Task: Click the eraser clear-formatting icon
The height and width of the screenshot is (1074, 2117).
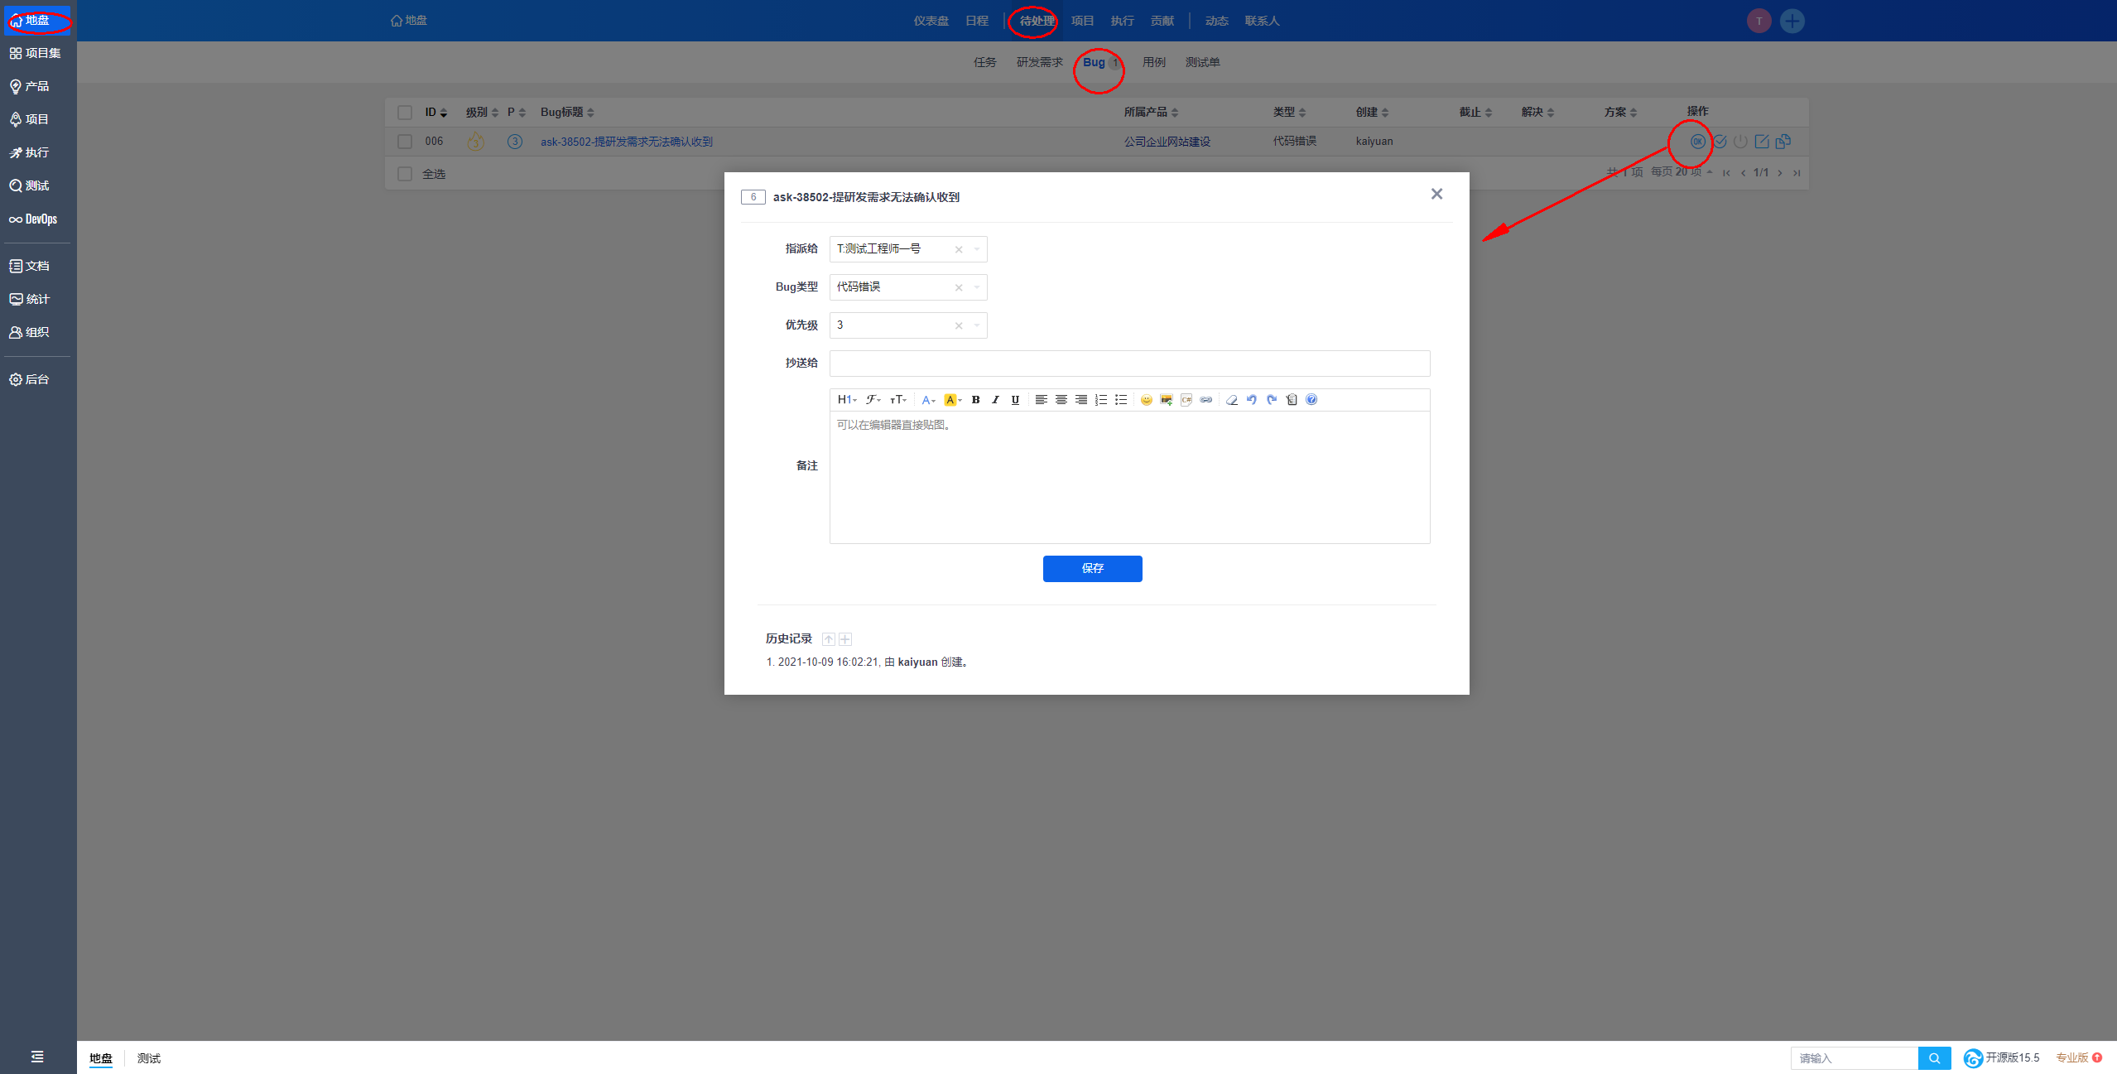Action: point(1232,400)
